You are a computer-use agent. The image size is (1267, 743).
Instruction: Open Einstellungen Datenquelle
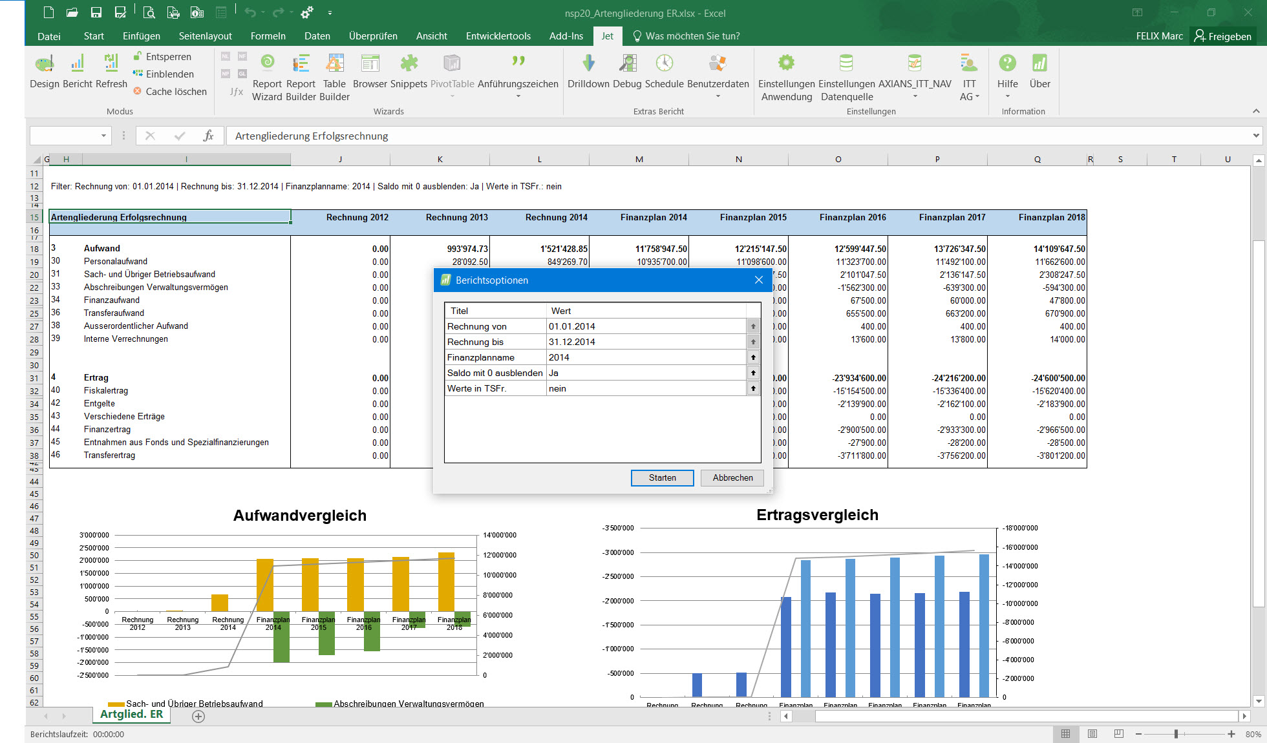pos(846,77)
